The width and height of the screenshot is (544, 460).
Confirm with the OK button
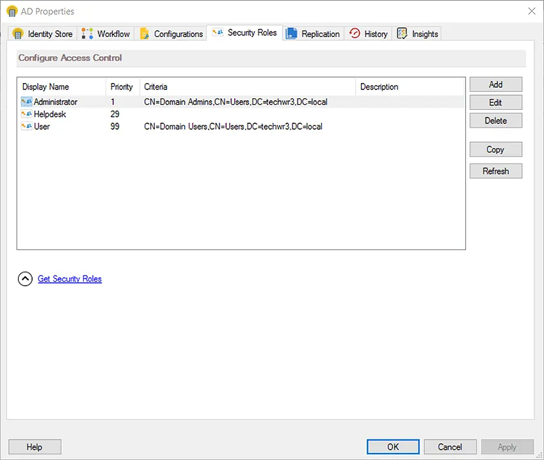coord(393,447)
